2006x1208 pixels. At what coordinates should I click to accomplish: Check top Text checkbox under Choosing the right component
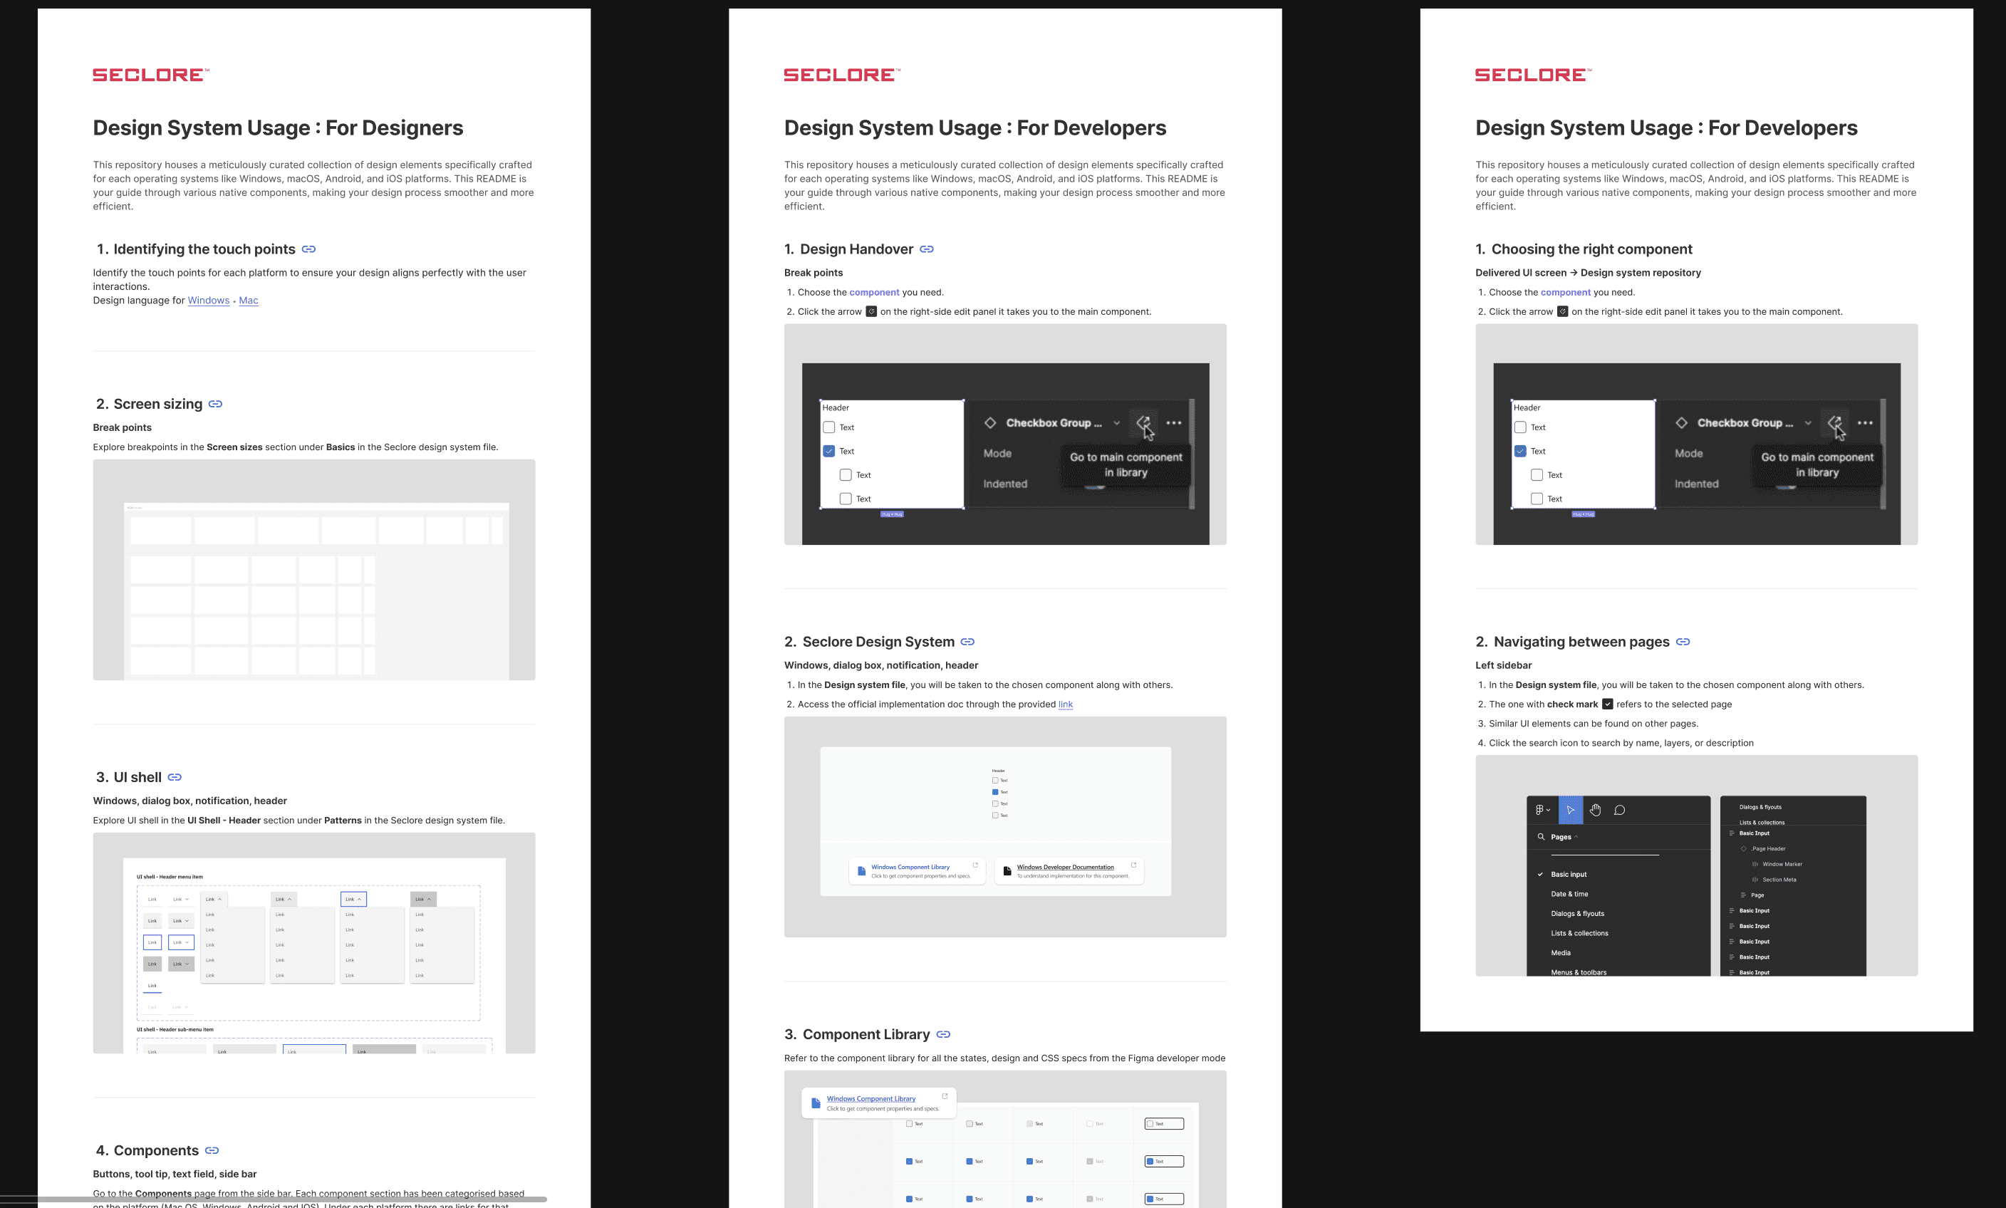click(1520, 427)
